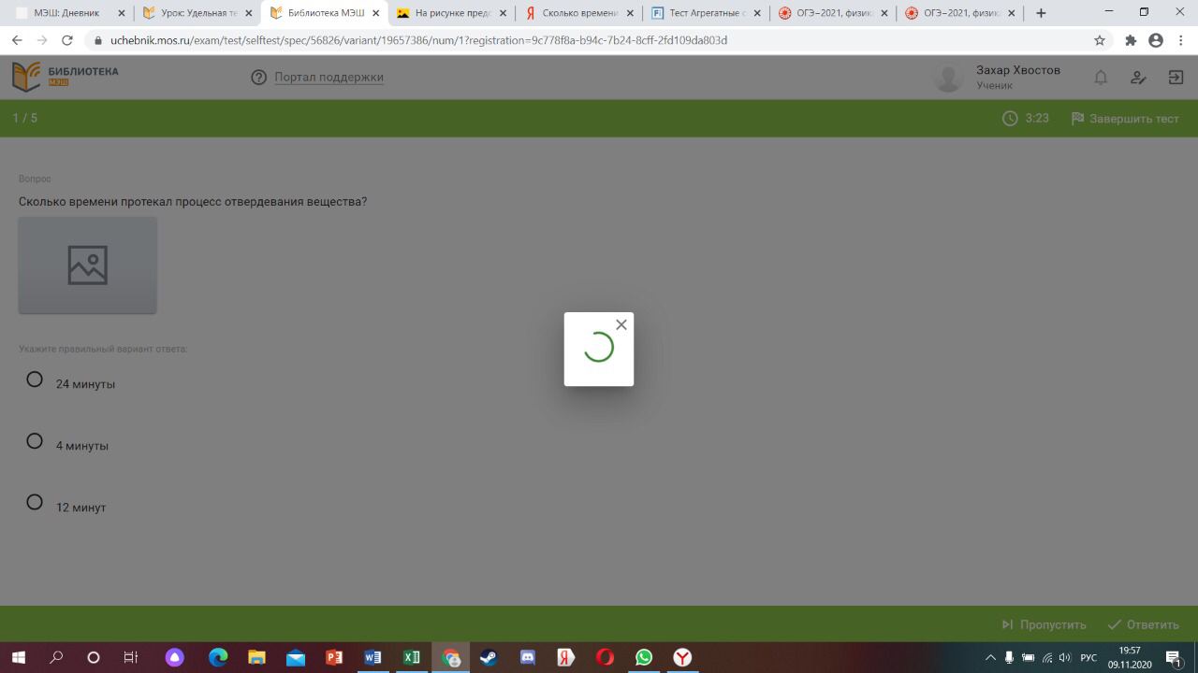Click the address bar URL

[x=418, y=41]
